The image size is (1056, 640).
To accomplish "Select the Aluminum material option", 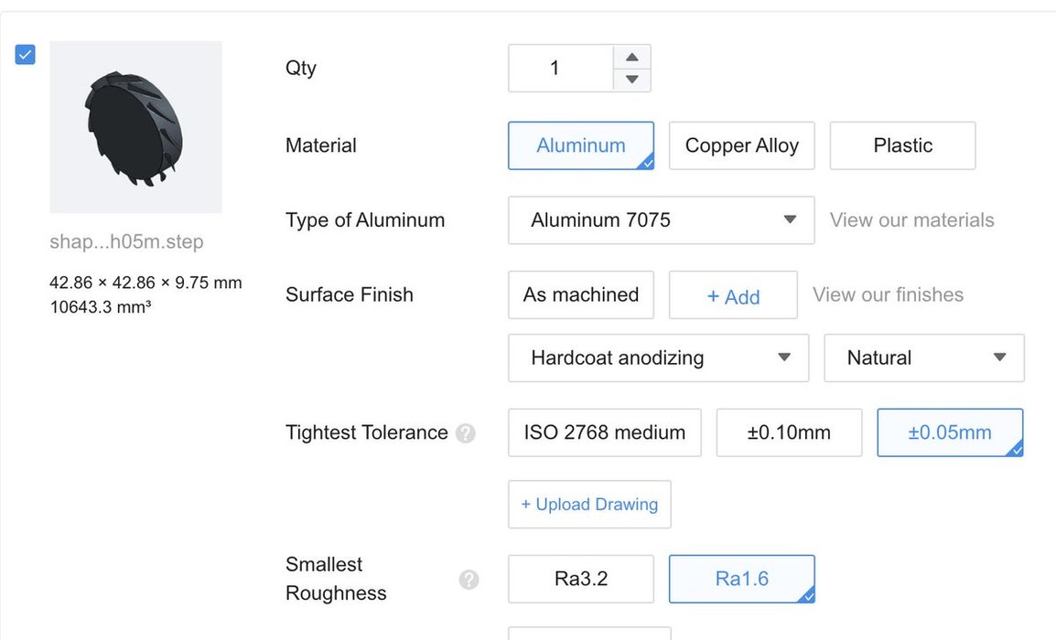I will point(581,145).
